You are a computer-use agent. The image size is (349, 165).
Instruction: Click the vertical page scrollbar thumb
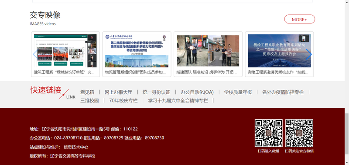coord(347,134)
